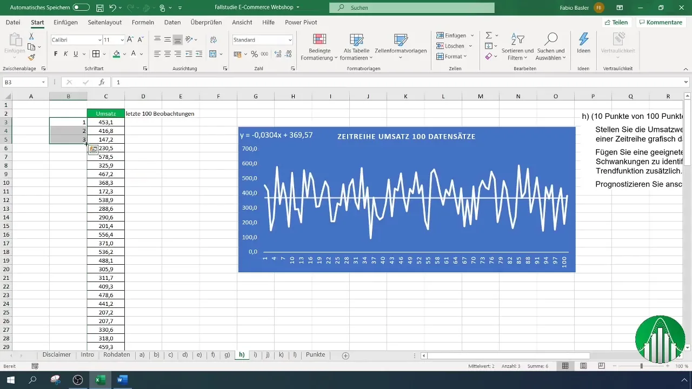This screenshot has height=389, width=692.
Task: Click the Teilen share button
Action: point(616,22)
